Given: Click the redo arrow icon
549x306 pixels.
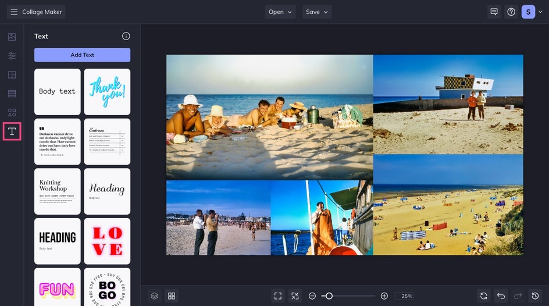Looking at the screenshot, I should (518, 296).
